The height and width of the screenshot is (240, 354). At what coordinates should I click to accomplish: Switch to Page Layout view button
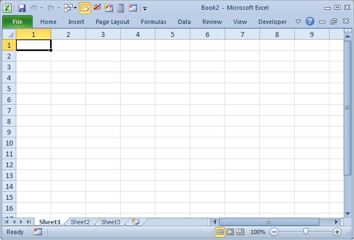tap(229, 232)
